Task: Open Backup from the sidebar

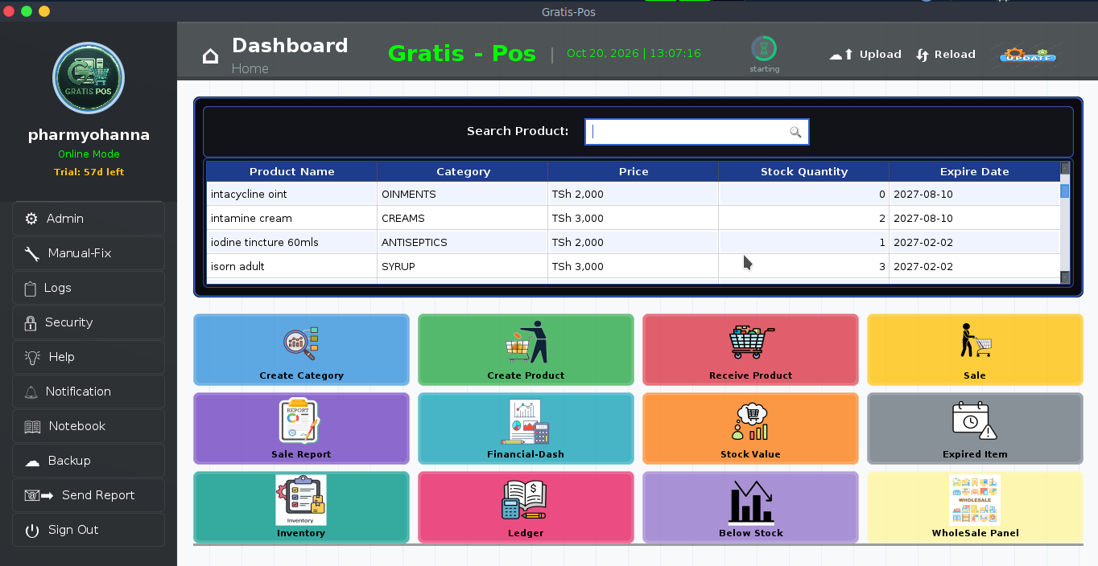Action: (x=89, y=461)
